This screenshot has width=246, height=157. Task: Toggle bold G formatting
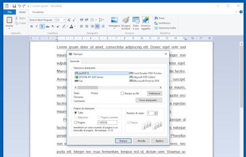point(32,26)
